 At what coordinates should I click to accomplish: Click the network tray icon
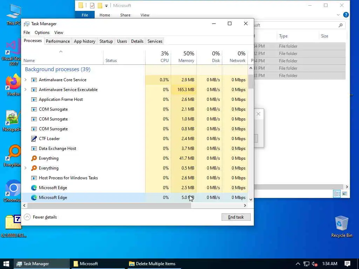[x=306, y=264]
